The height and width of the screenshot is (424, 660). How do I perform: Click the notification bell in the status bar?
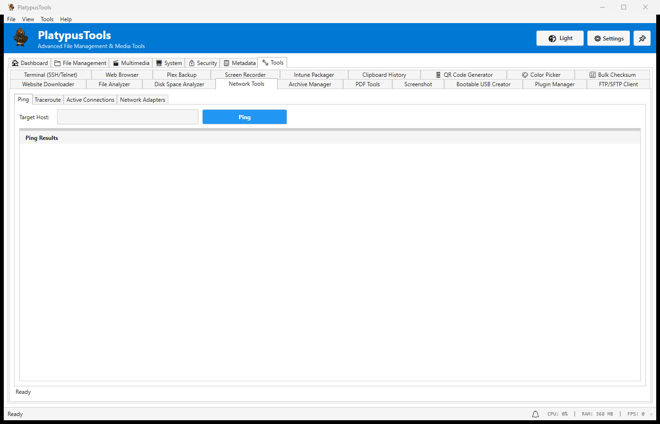536,414
